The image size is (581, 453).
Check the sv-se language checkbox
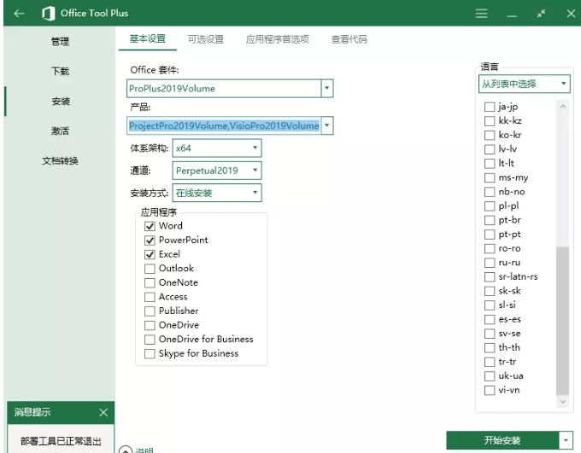[x=490, y=334]
